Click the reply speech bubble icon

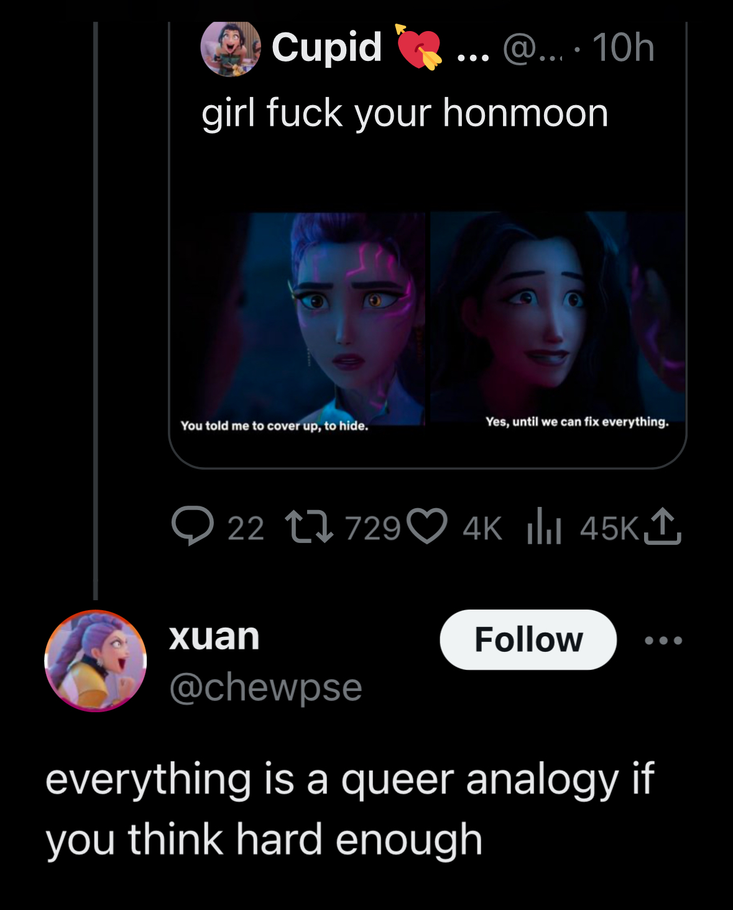click(193, 526)
